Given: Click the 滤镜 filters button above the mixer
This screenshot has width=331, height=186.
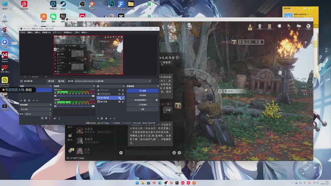Looking at the screenshot, I should tap(61, 81).
